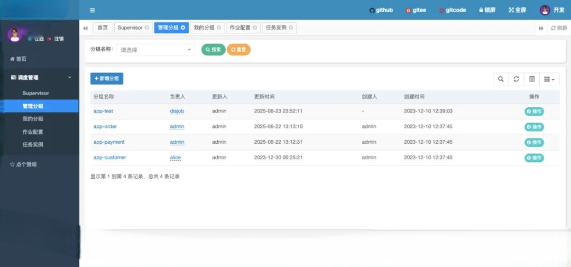Click 点个赞呗 star item in sidebar
This screenshot has height=267, width=571.
[x=23, y=164]
